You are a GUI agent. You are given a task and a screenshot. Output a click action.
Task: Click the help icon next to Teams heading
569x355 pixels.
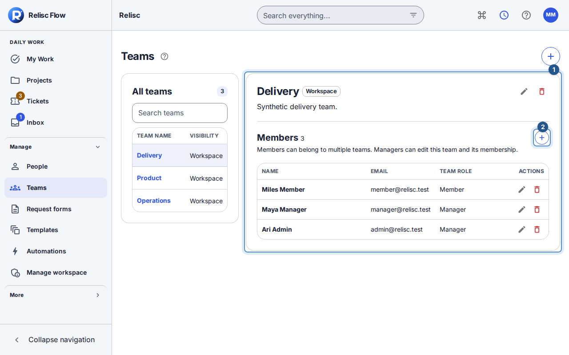click(x=164, y=56)
